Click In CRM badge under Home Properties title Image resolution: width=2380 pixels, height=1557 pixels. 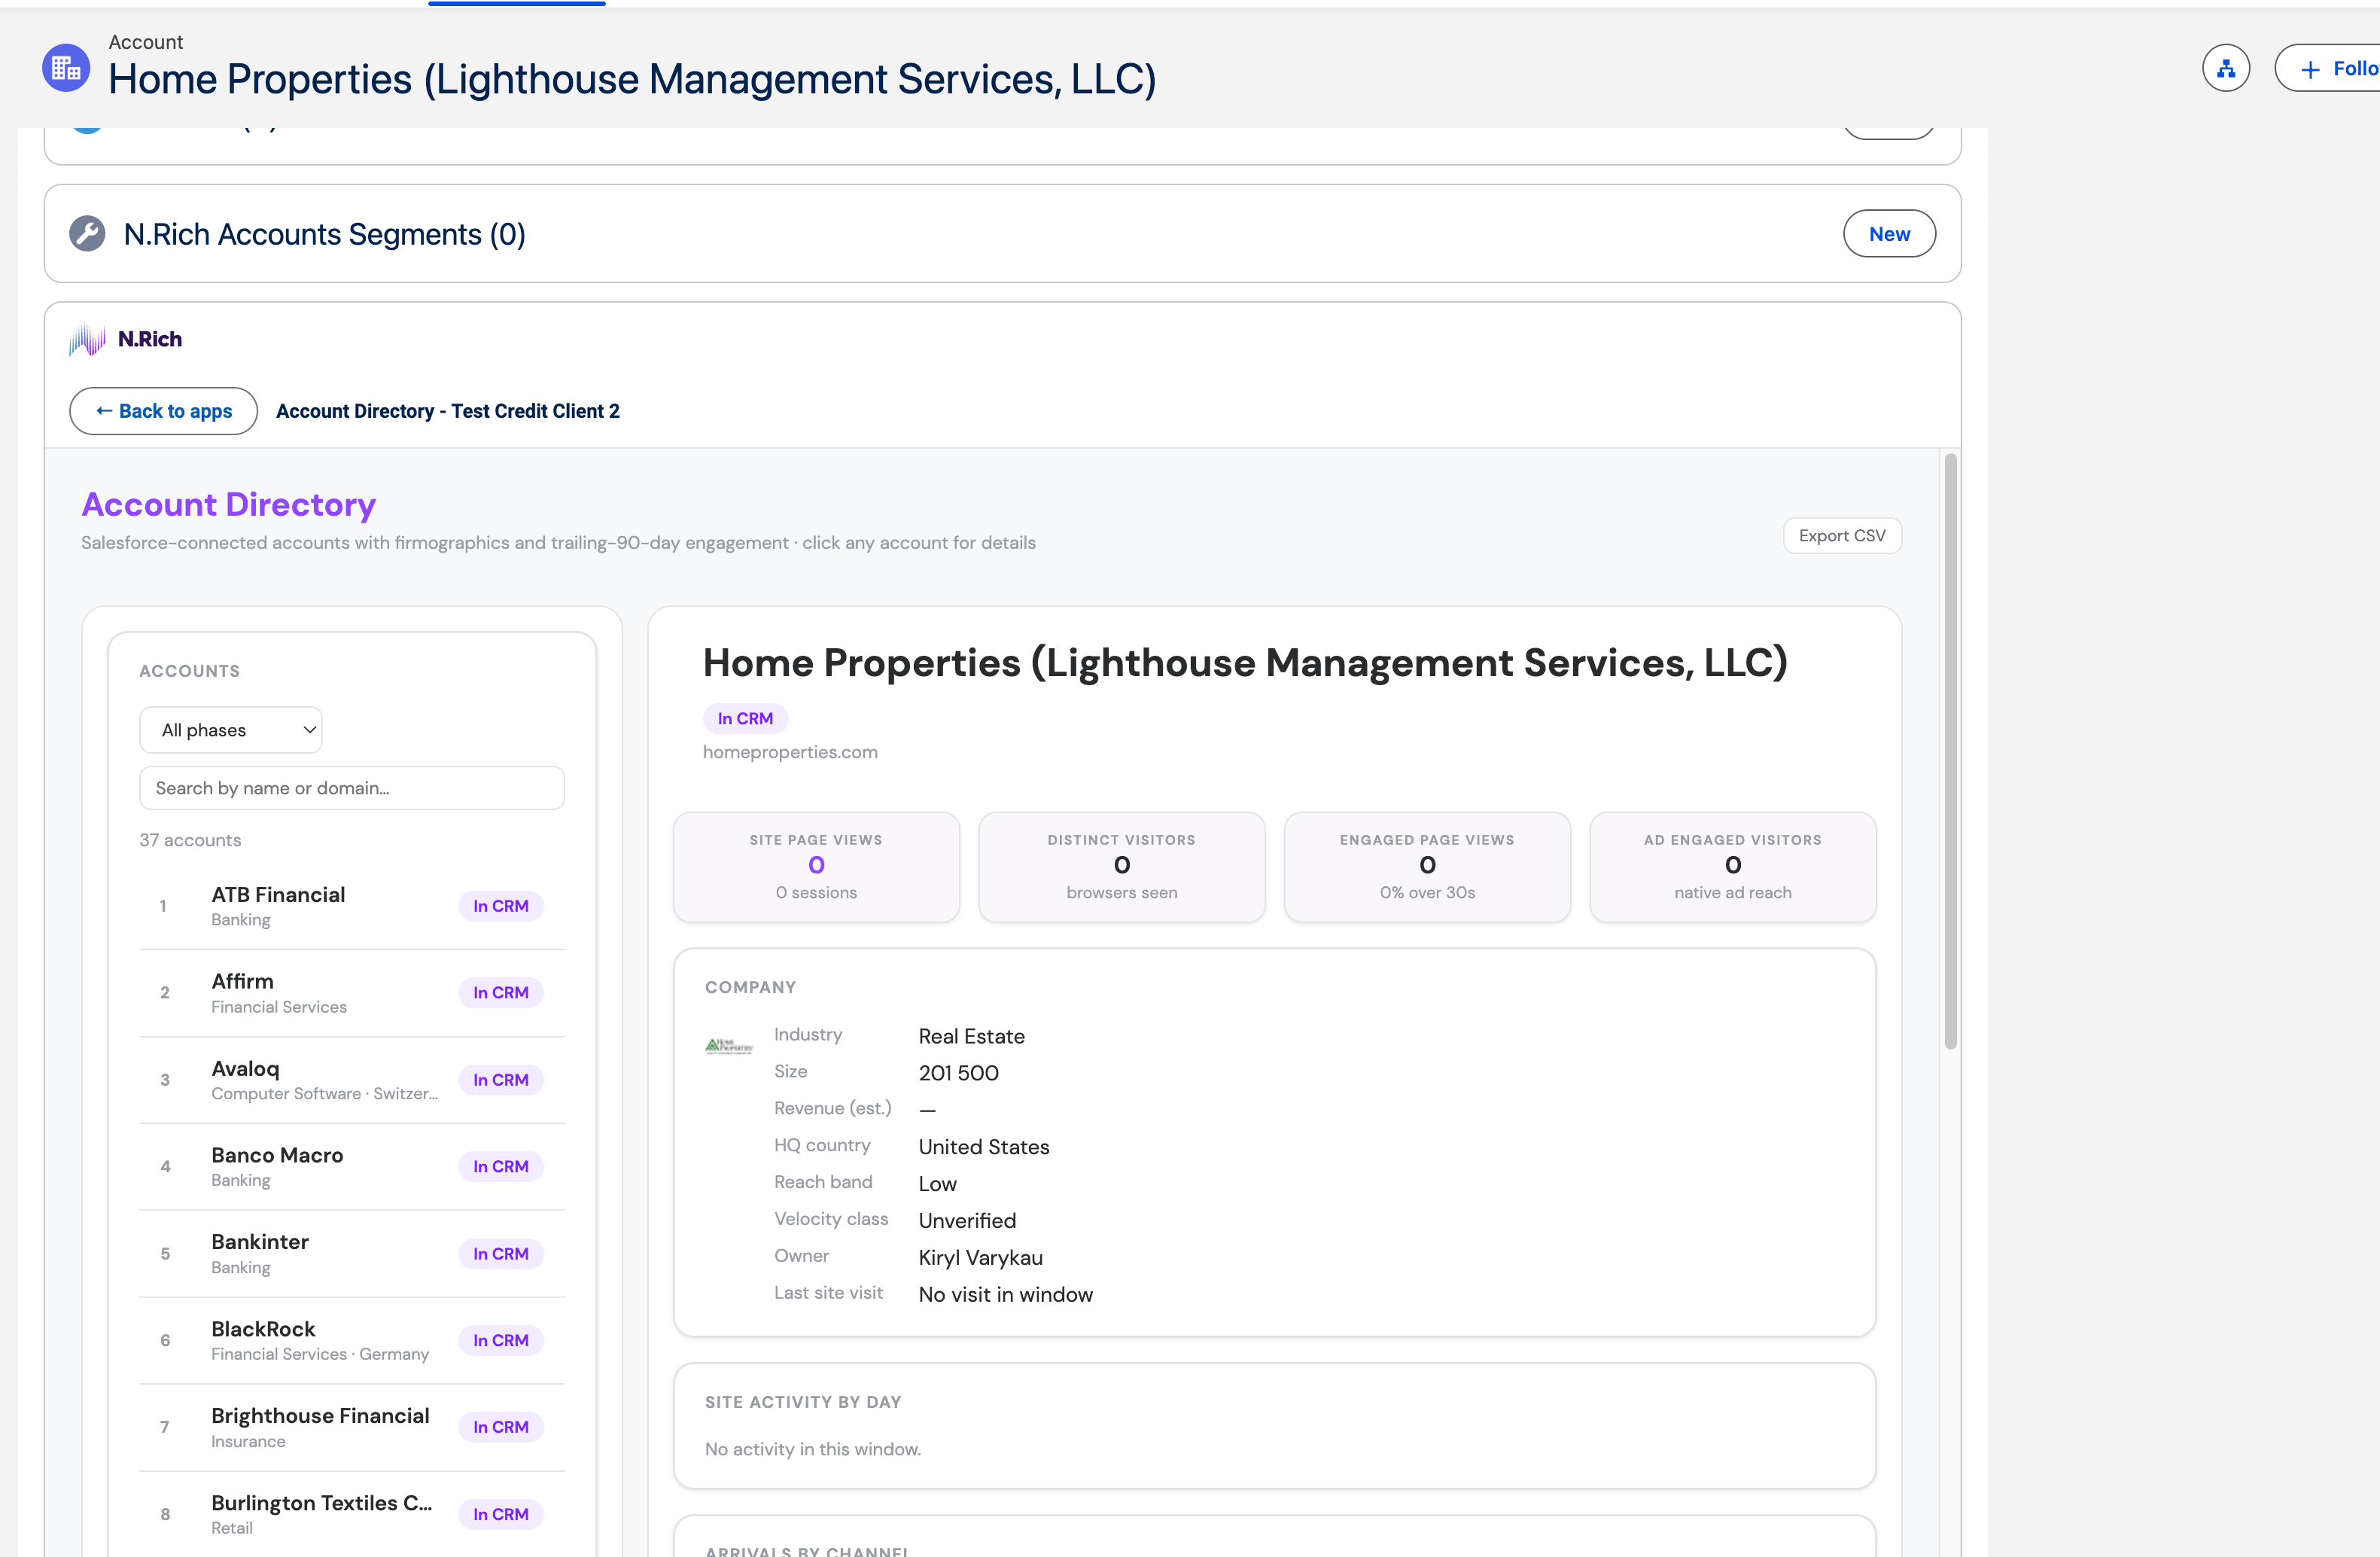tap(745, 718)
